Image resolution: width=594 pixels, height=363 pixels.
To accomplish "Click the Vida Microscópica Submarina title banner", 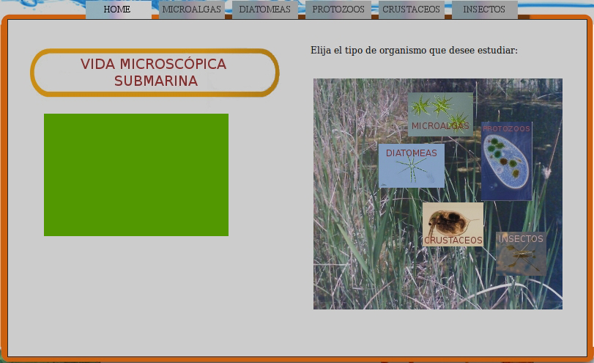I will click(155, 73).
